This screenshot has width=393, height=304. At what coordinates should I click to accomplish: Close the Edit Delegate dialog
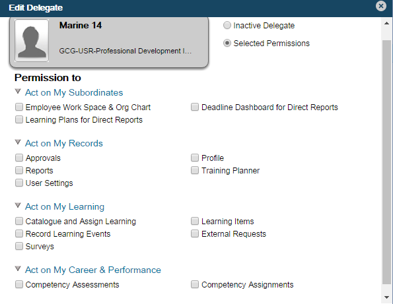[381, 6]
